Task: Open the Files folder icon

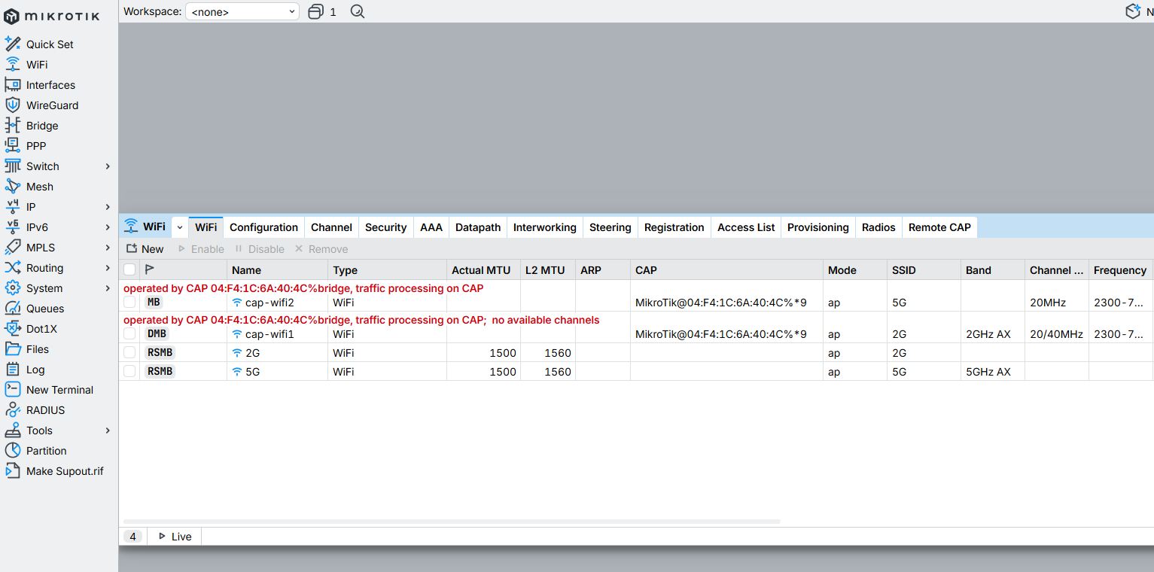Action: coord(13,348)
